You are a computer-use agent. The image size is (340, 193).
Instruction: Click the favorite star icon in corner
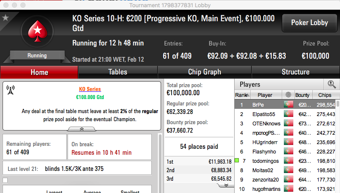coord(6,17)
